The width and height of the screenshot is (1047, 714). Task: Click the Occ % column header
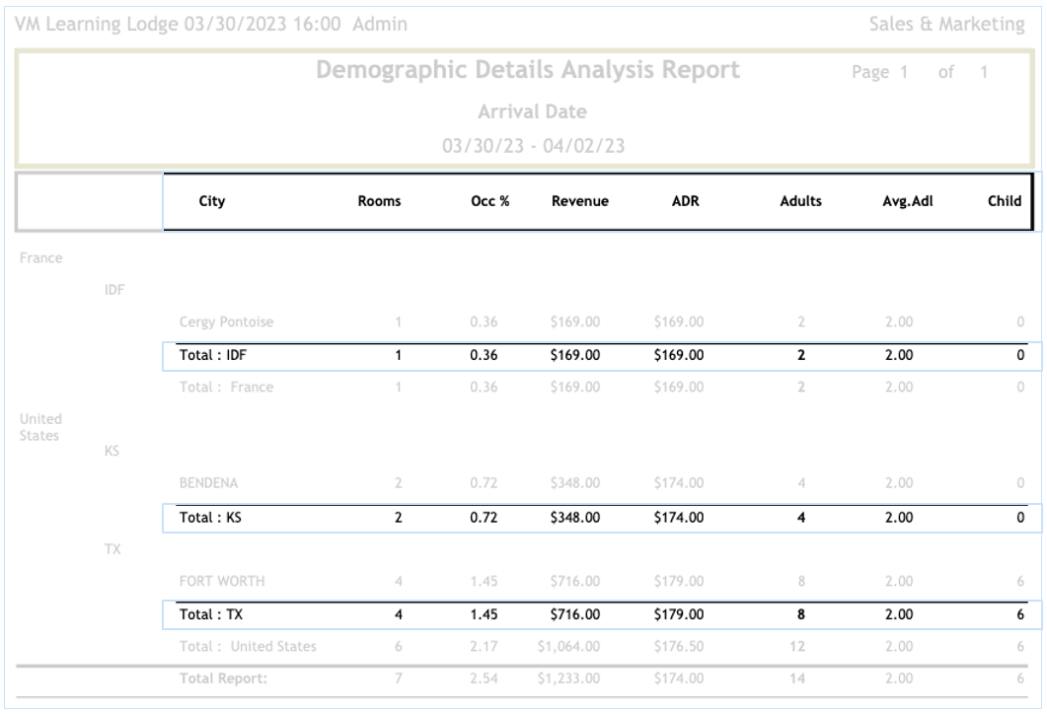[x=488, y=202]
